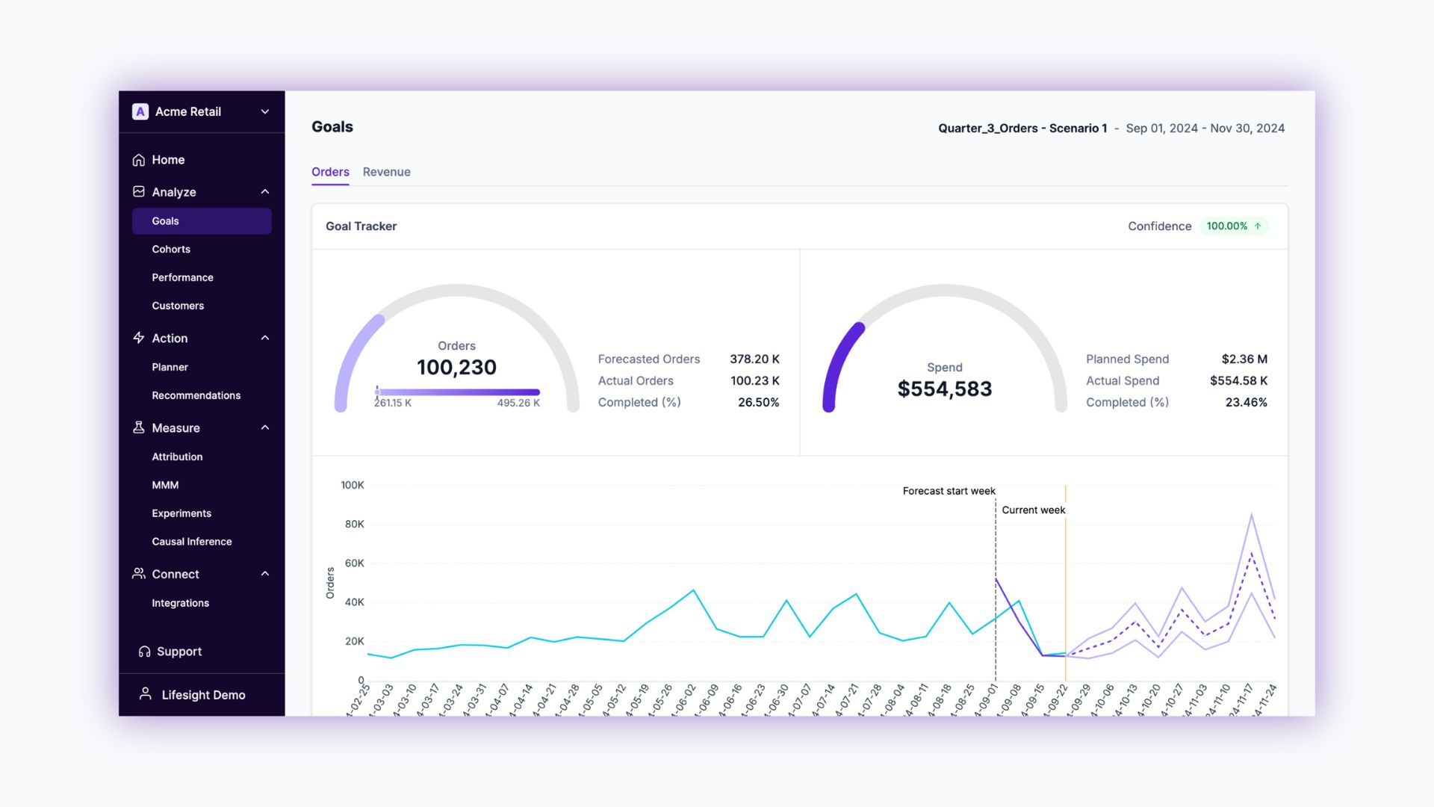This screenshot has width=1434, height=807.
Task: Click the Action lightning bolt icon
Action: click(139, 338)
